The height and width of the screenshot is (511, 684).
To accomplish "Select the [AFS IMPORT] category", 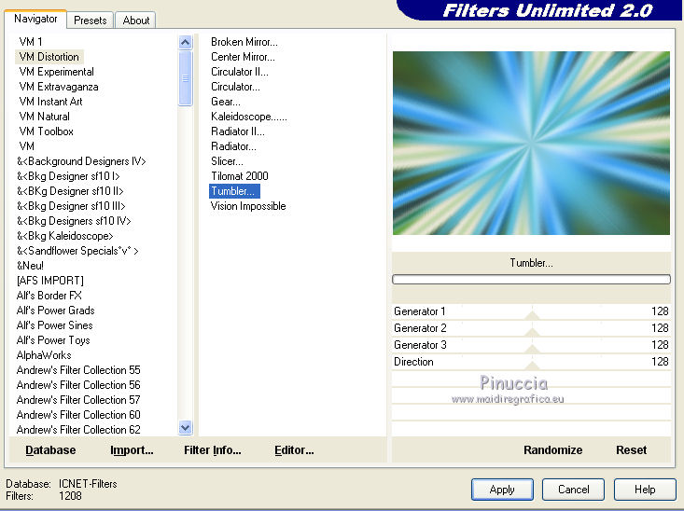I will [50, 281].
